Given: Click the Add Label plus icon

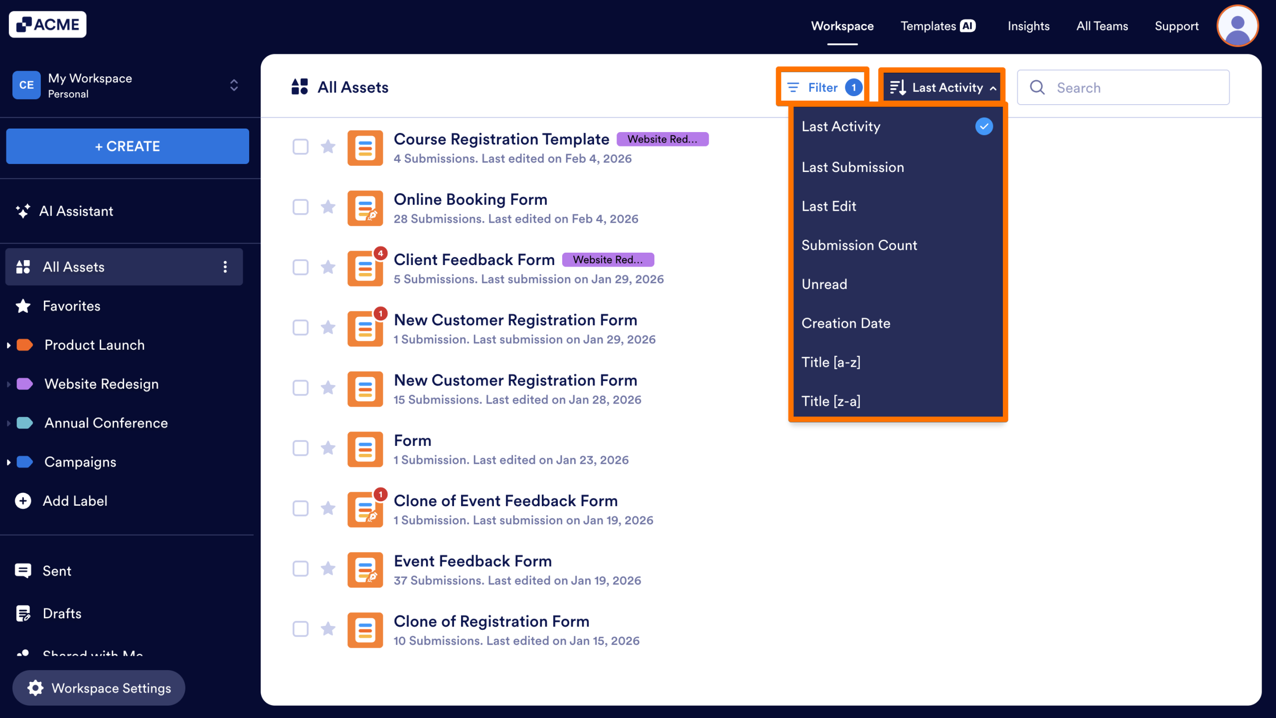Looking at the screenshot, I should (23, 501).
